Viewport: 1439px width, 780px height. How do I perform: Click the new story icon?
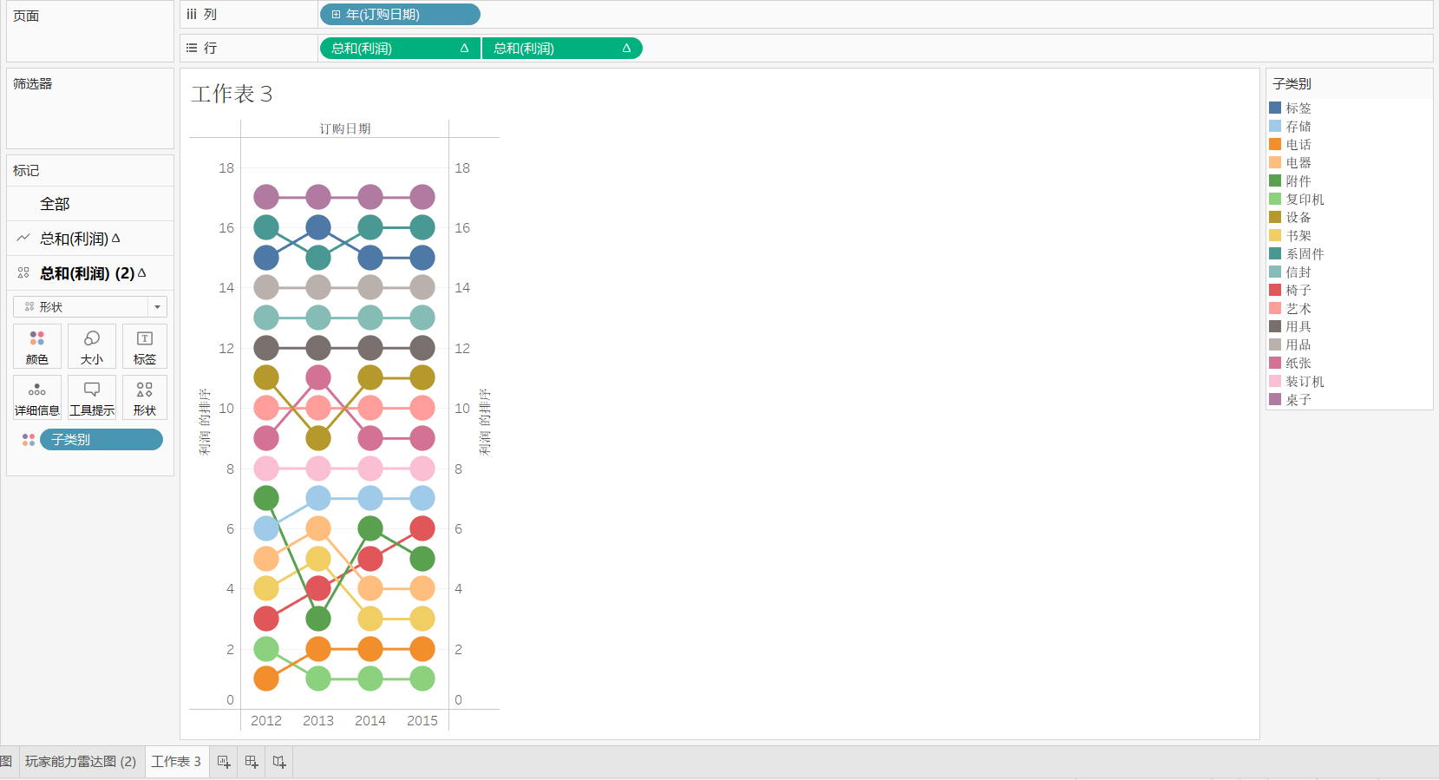tap(279, 762)
